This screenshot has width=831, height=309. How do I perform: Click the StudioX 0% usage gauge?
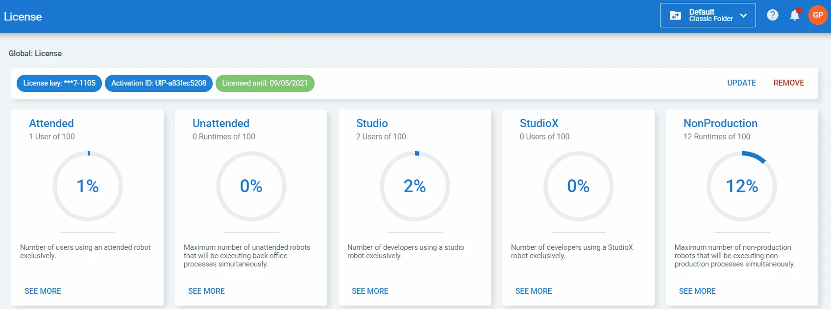point(579,186)
